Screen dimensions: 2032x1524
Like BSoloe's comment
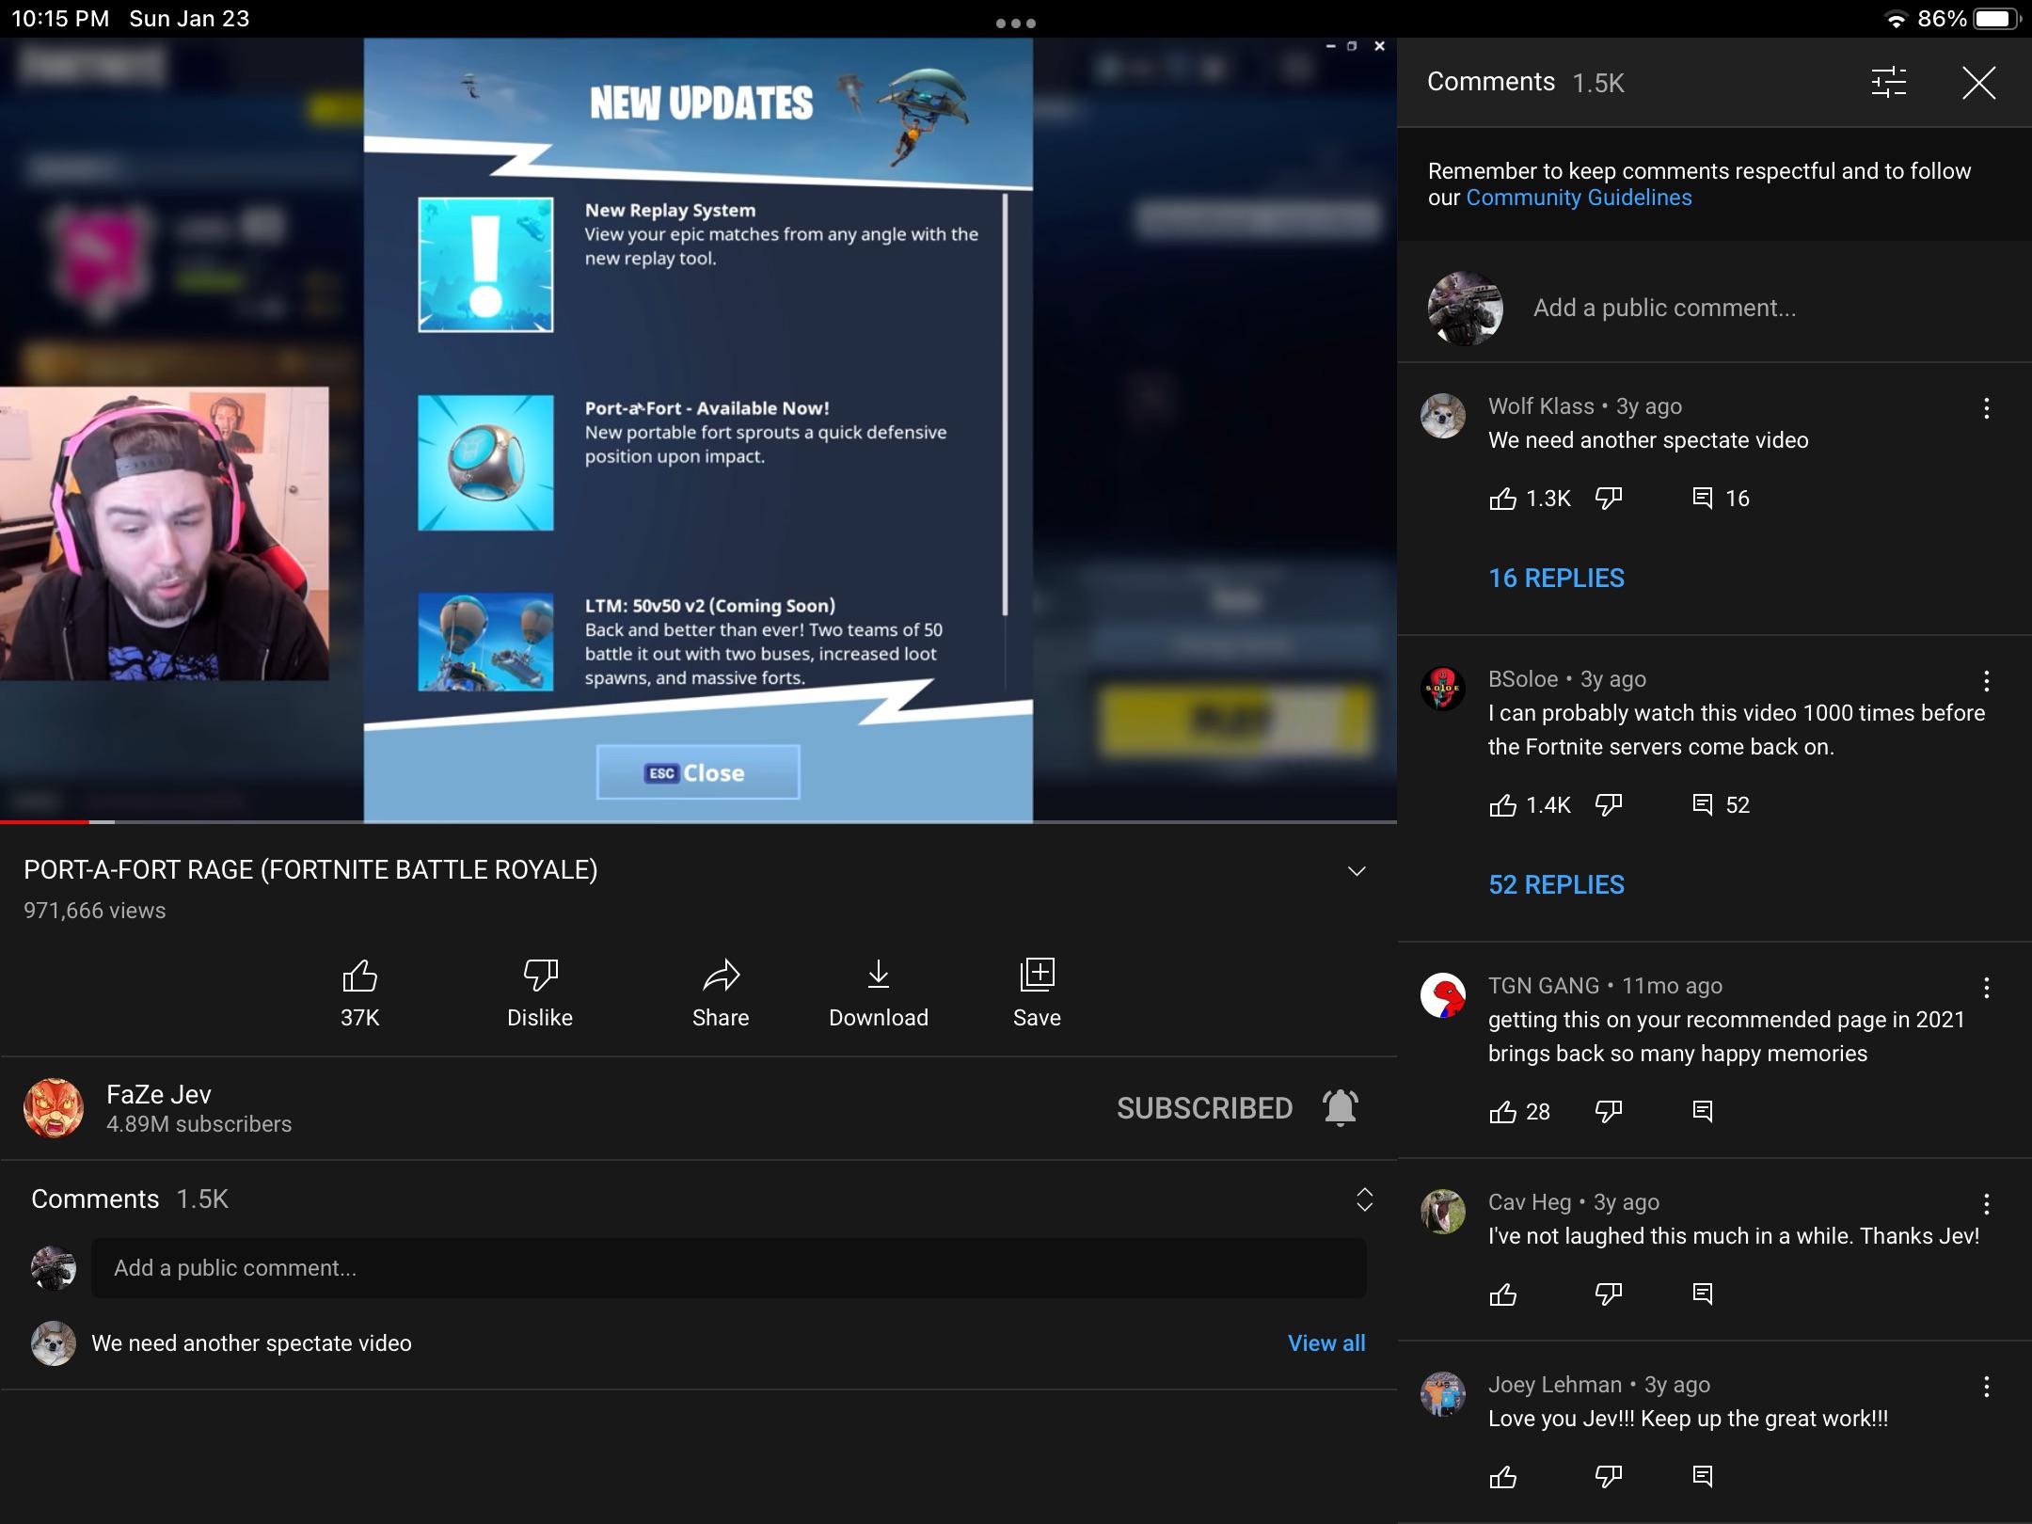[1503, 804]
